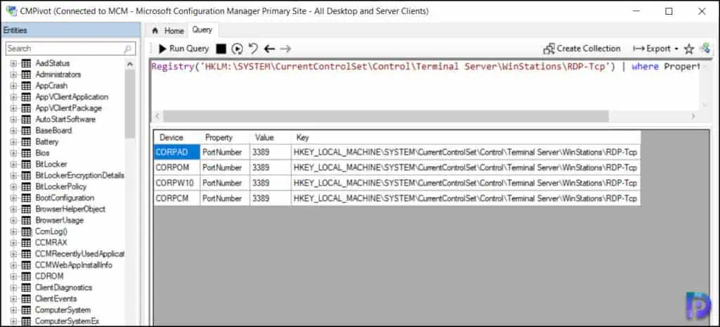Select ClientDiagnostics table icon
This screenshot has height=327, width=720.
coord(26,288)
